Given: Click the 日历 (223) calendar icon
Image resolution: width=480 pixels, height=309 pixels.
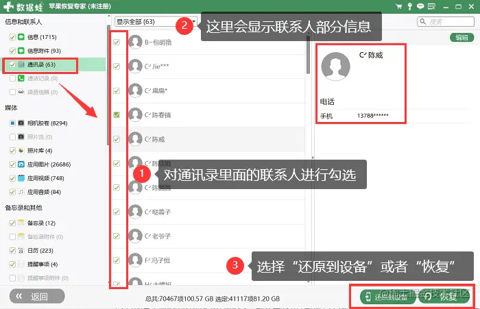Looking at the screenshot, I should [x=21, y=250].
